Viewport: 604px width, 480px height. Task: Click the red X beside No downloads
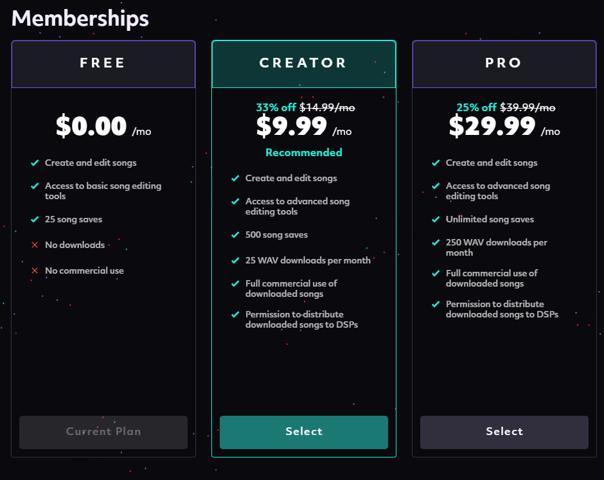click(35, 245)
